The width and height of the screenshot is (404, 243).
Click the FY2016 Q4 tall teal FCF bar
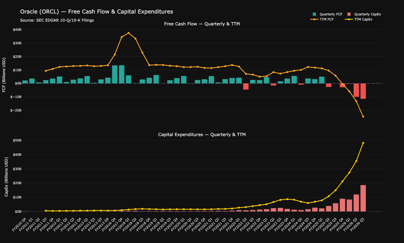(x=115, y=74)
